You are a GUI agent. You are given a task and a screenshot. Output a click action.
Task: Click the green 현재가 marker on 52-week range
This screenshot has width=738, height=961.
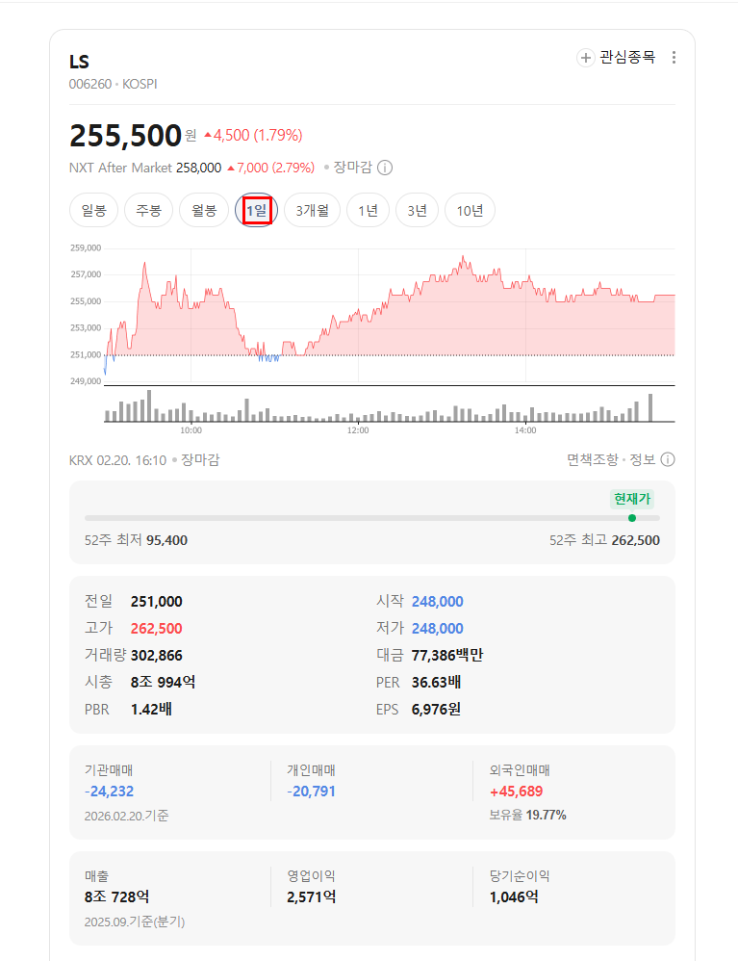click(632, 518)
